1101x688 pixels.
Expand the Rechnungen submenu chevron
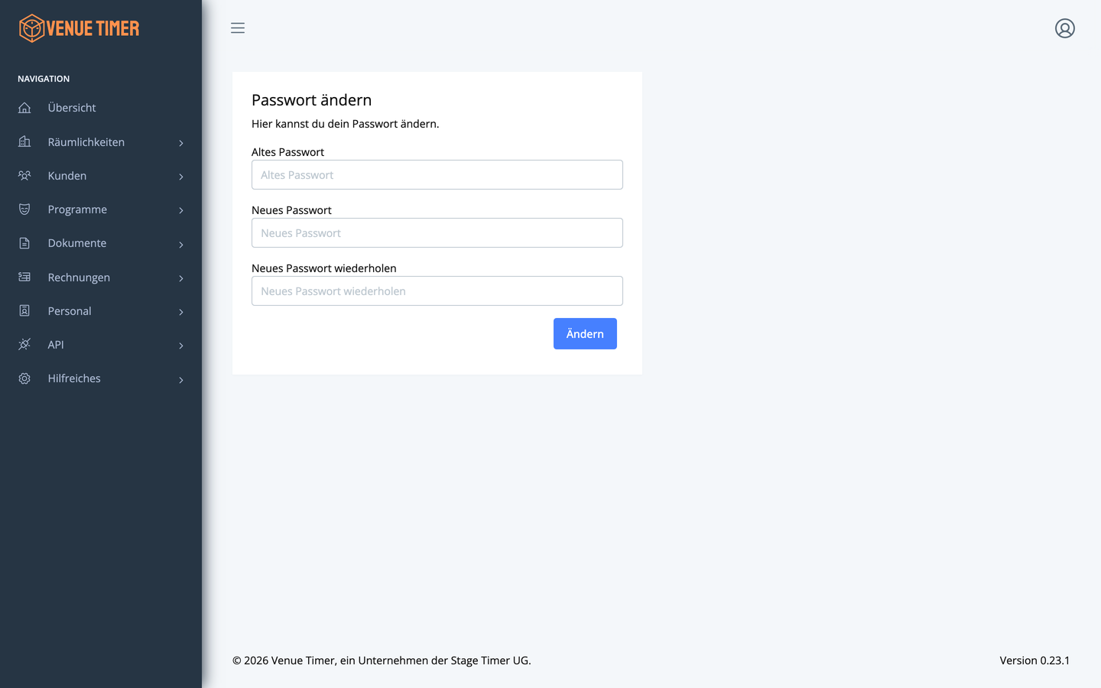(181, 278)
